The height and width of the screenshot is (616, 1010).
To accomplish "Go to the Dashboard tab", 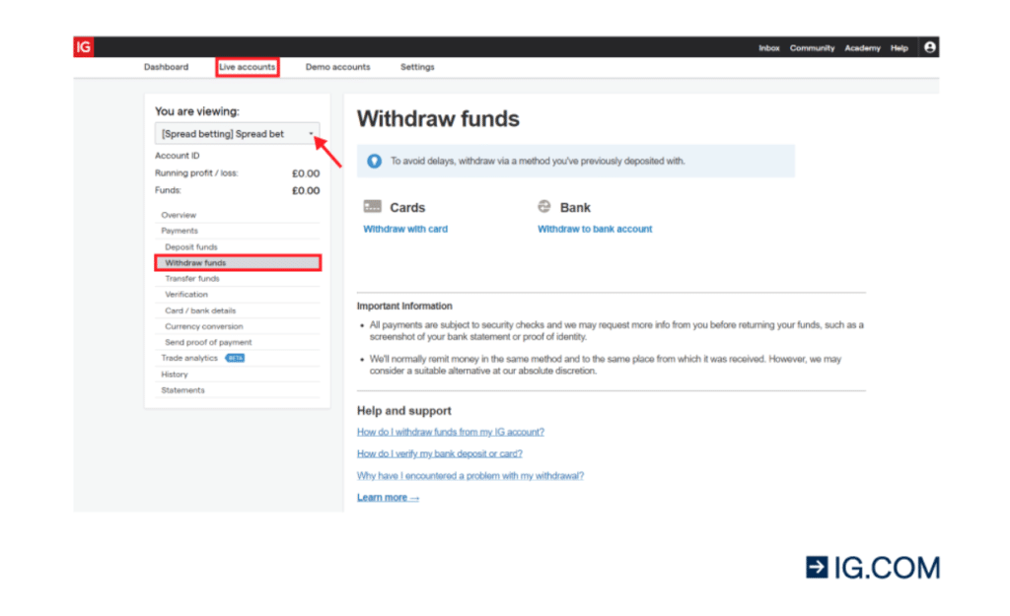I will tap(166, 67).
